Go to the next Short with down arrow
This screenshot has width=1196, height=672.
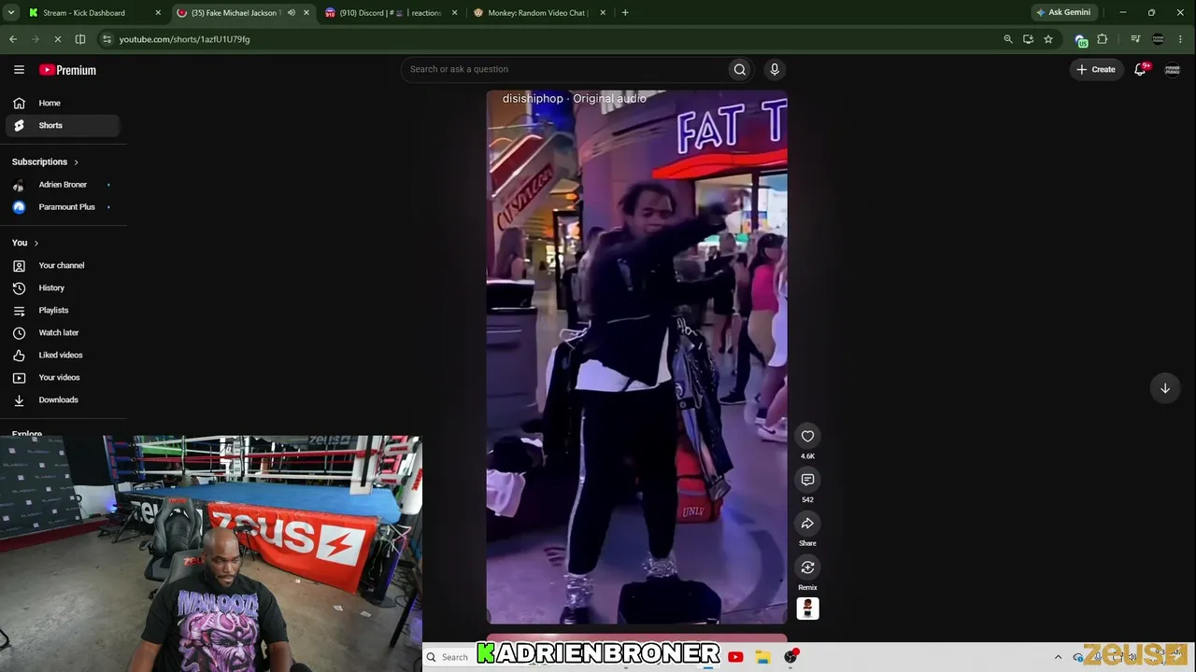click(x=1165, y=388)
